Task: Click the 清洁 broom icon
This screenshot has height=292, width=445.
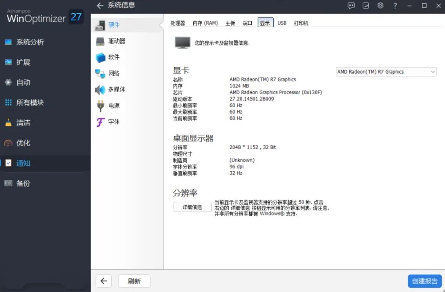Action: click(x=8, y=123)
